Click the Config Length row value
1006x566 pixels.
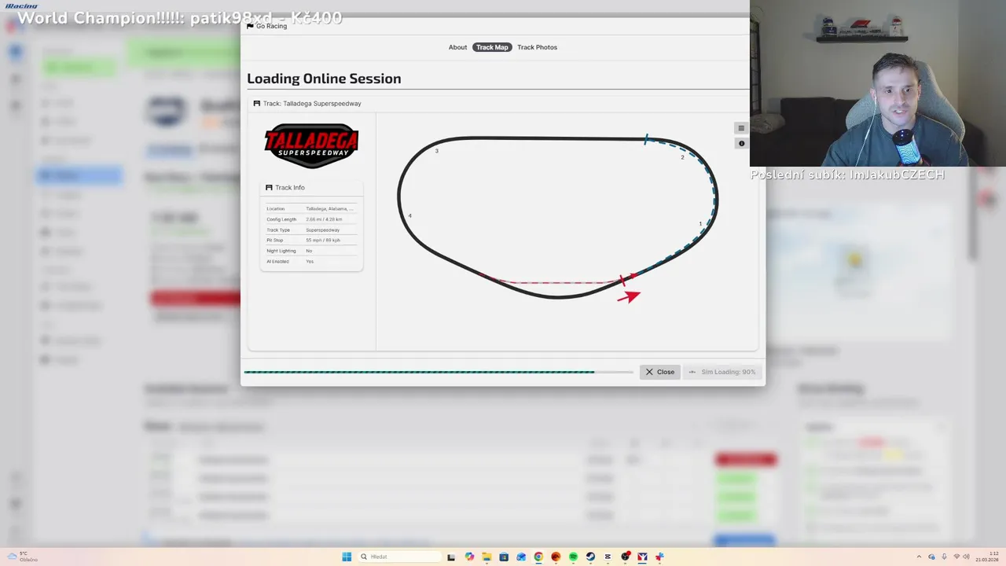pyautogui.click(x=324, y=219)
